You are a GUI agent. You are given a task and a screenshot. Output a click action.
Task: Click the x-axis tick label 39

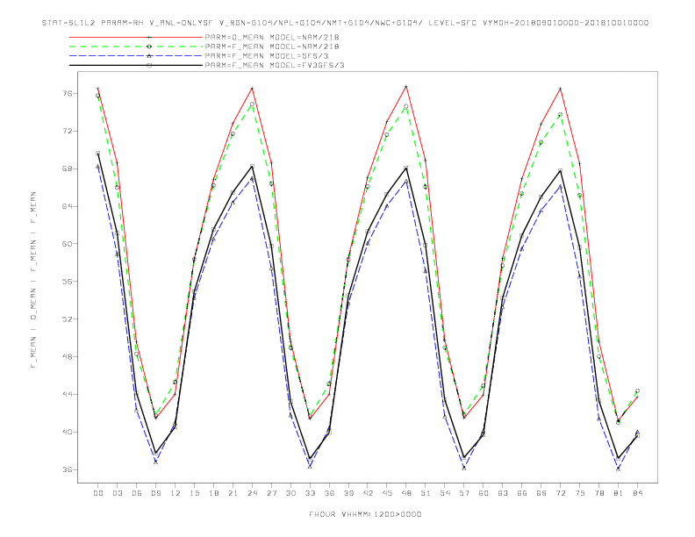coord(348,493)
